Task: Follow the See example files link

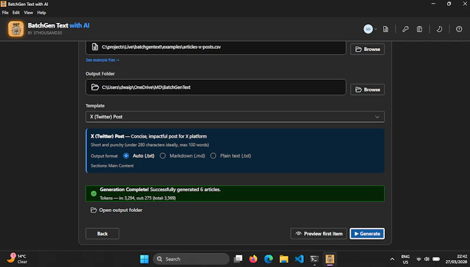Action: click(x=102, y=60)
